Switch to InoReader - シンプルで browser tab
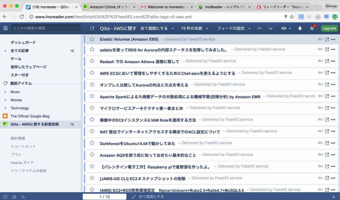 click(225, 7)
